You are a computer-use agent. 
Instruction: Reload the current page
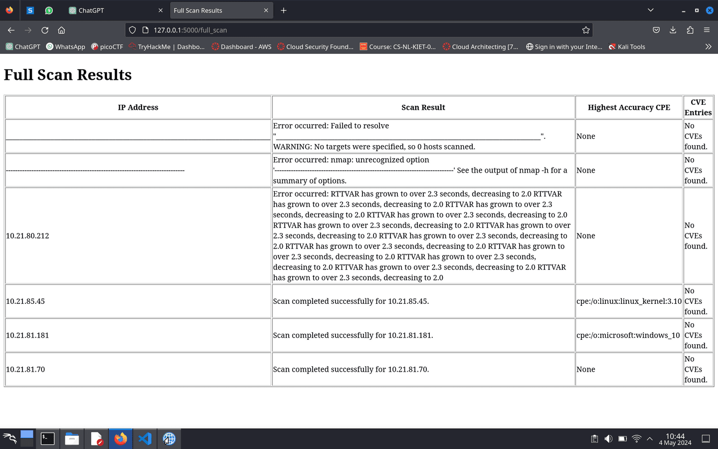click(x=45, y=30)
